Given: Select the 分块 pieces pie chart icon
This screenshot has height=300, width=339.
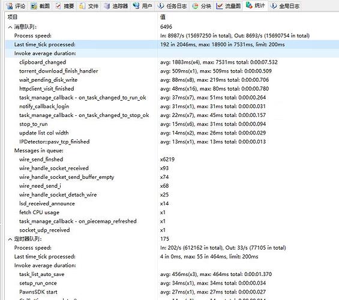Looking at the screenshot, I should 195,6.
